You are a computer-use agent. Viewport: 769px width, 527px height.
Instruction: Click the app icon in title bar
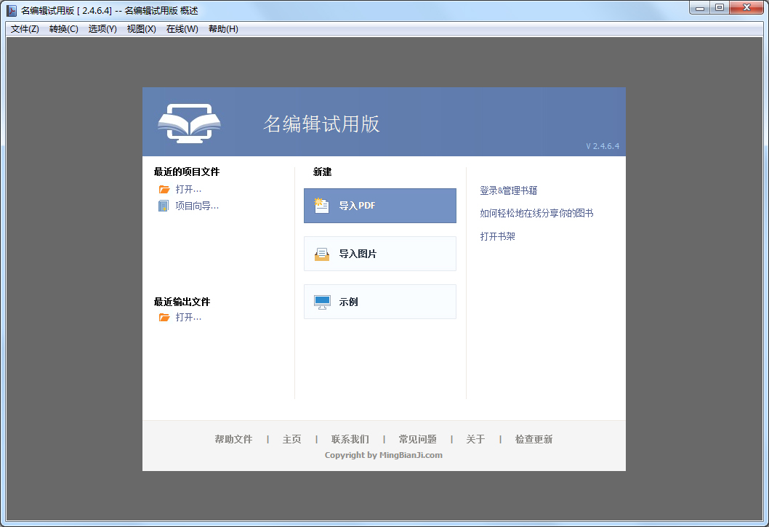(x=12, y=10)
